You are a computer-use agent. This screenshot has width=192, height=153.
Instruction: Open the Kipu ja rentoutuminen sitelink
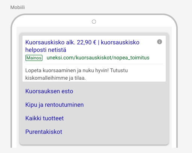click(54, 105)
